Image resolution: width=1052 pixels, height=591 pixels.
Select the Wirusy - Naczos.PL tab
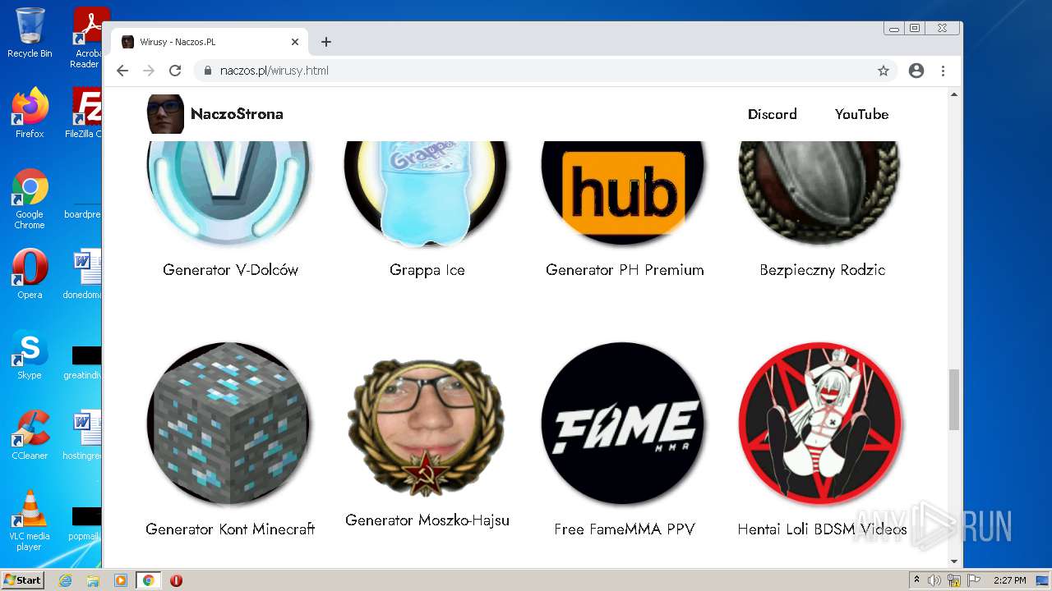pyautogui.click(x=210, y=42)
